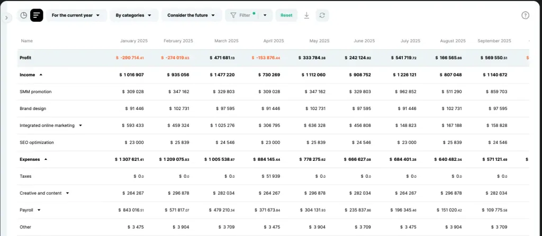Switch to pie chart view icon
This screenshot has width=542, height=236.
point(23,15)
